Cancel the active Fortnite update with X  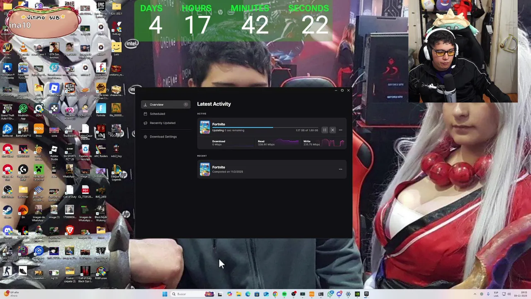click(332, 130)
